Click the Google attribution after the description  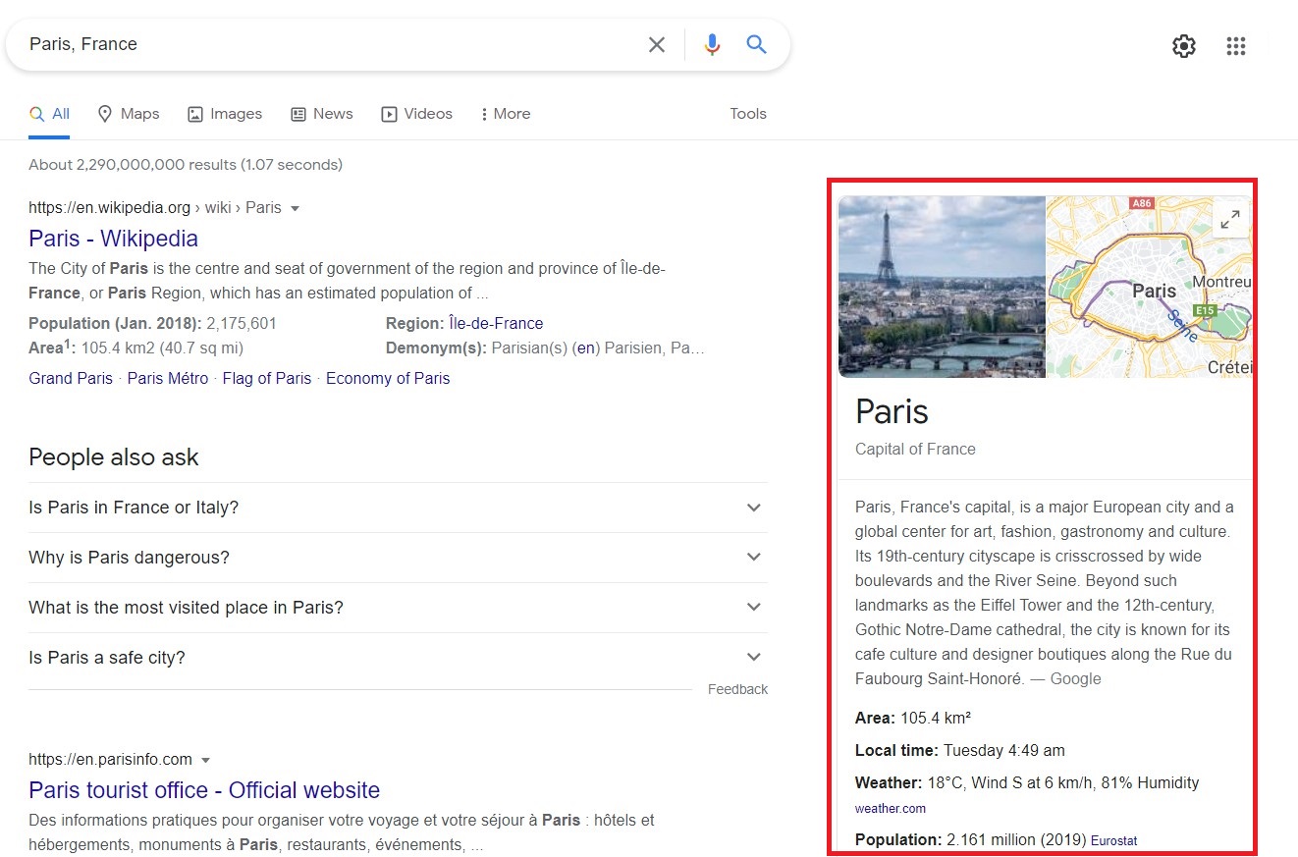tap(1076, 678)
